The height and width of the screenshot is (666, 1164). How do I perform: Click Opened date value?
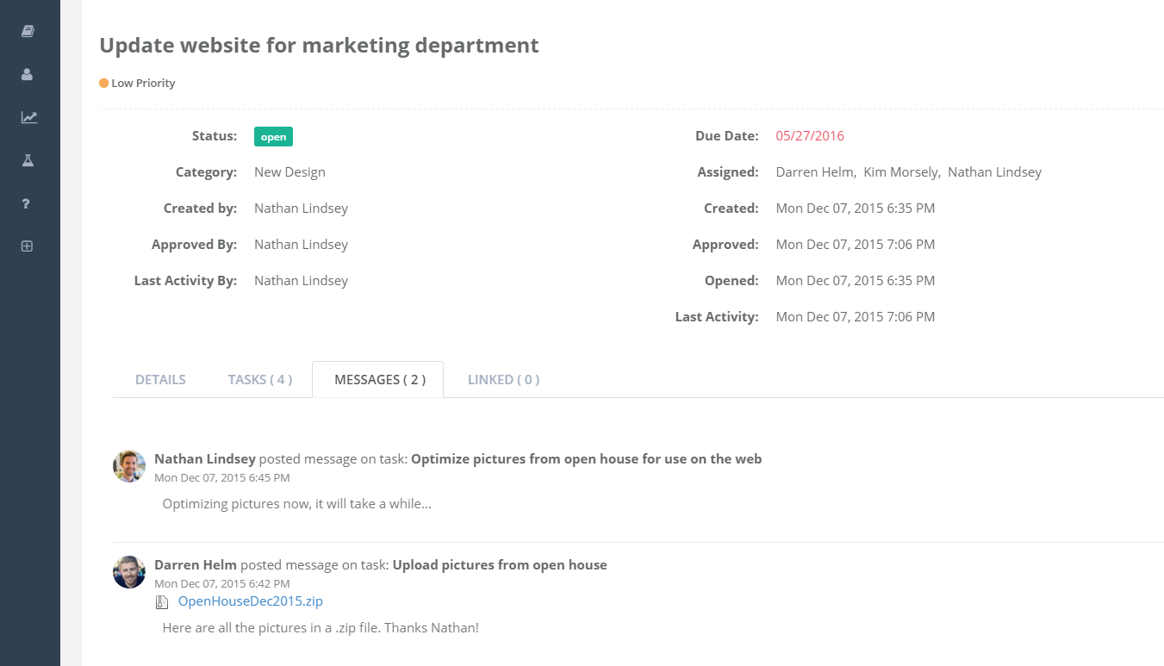coord(855,281)
